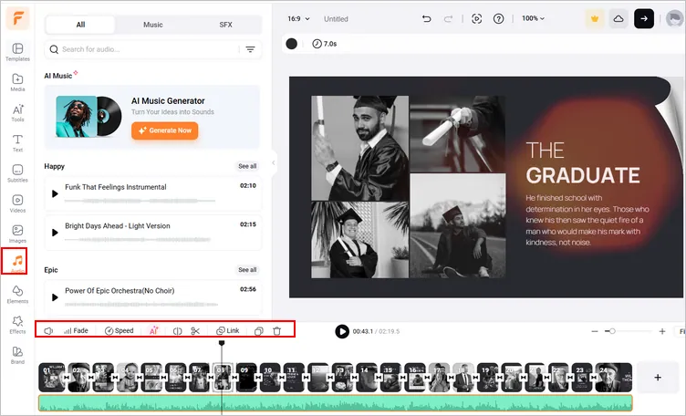Open the AI Tools sidebar panel
Image resolution: width=686 pixels, height=416 pixels.
click(x=17, y=112)
